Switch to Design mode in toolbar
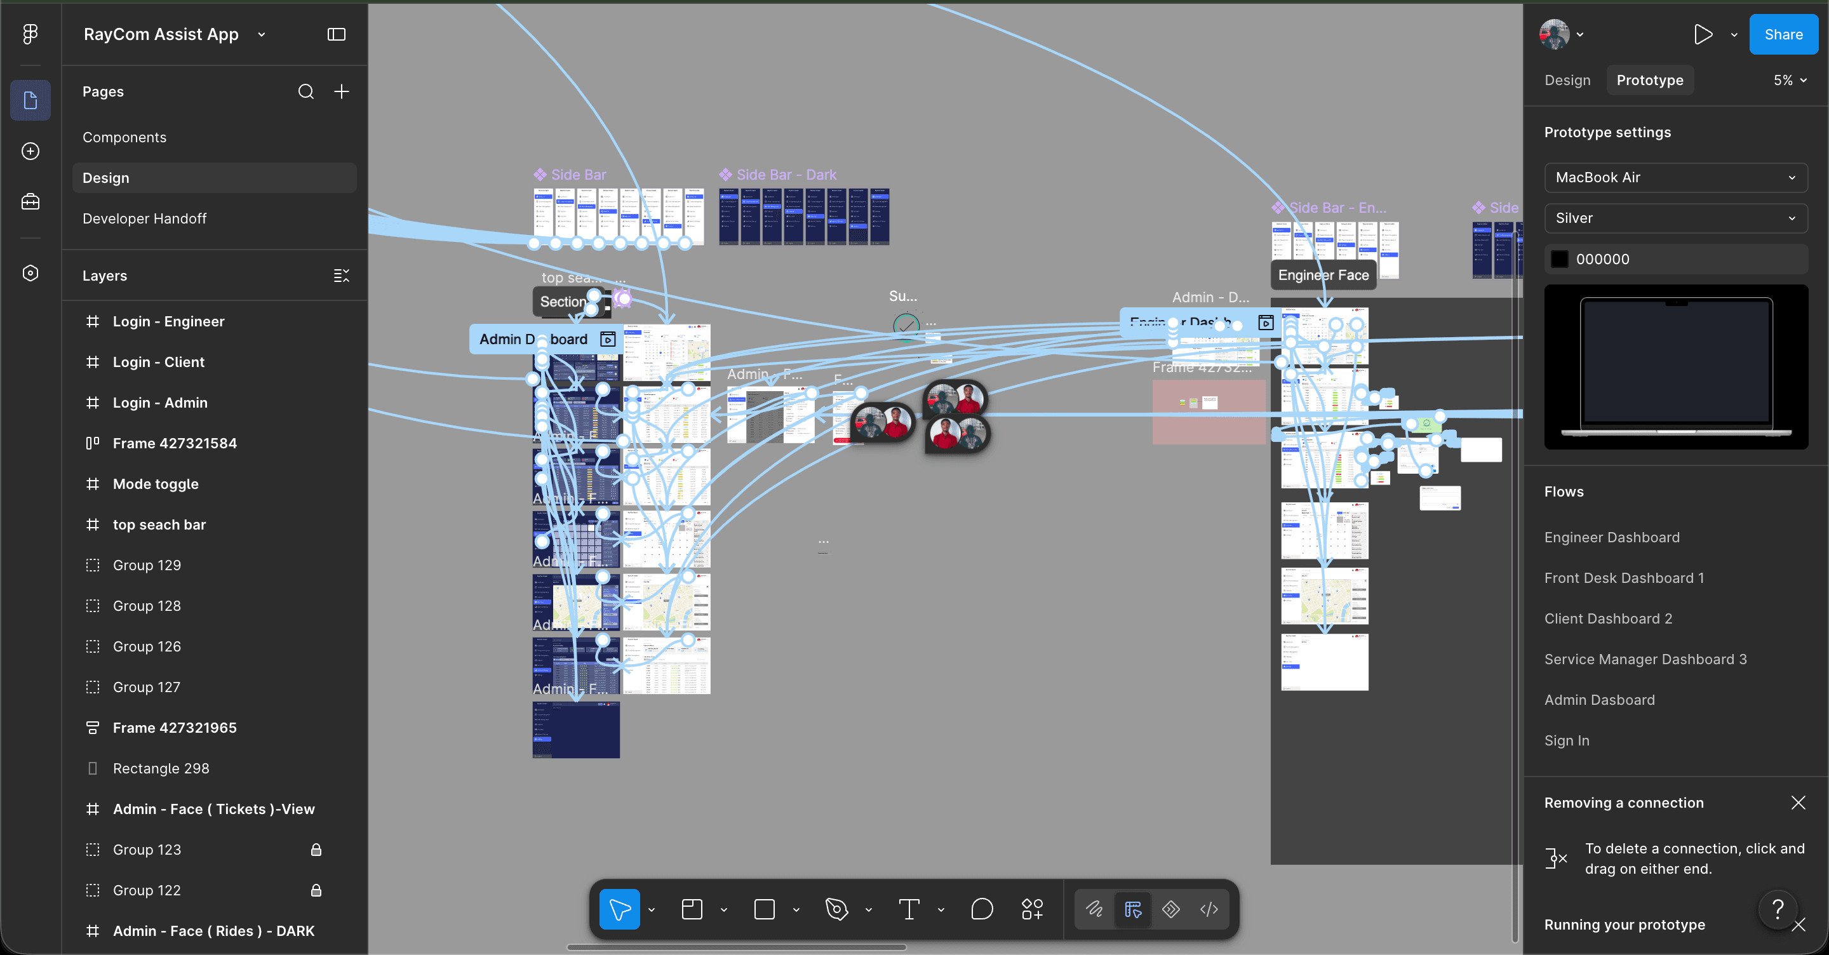Viewport: 1829px width, 955px height. [1133, 909]
